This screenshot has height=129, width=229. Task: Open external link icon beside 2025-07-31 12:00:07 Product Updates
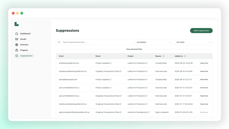[x=110, y=88]
